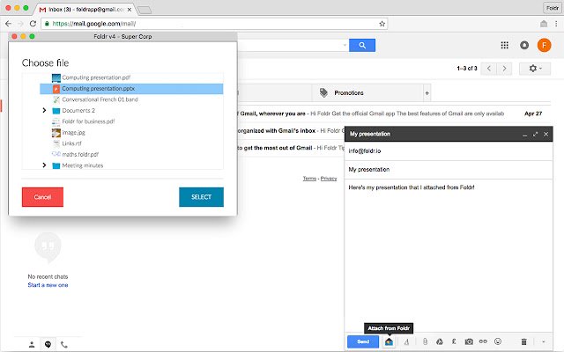Screen dimensions: 564x352
Task: Click the Foldr profile button in title bar
Action: (x=553, y=8)
